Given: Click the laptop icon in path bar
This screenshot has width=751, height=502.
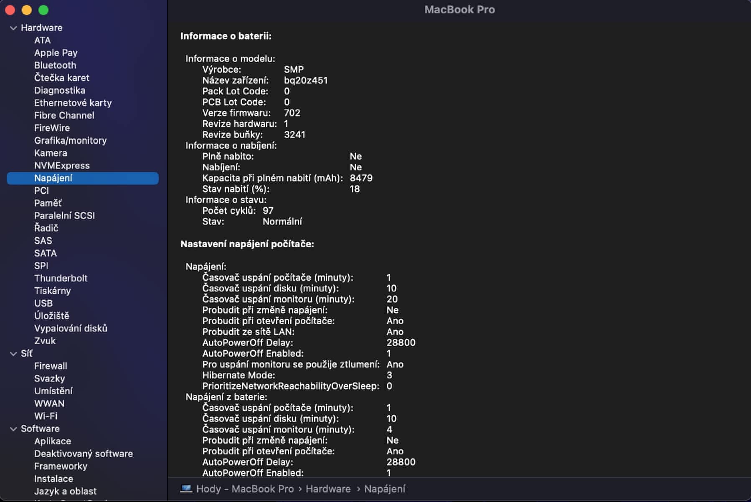Looking at the screenshot, I should pos(186,489).
